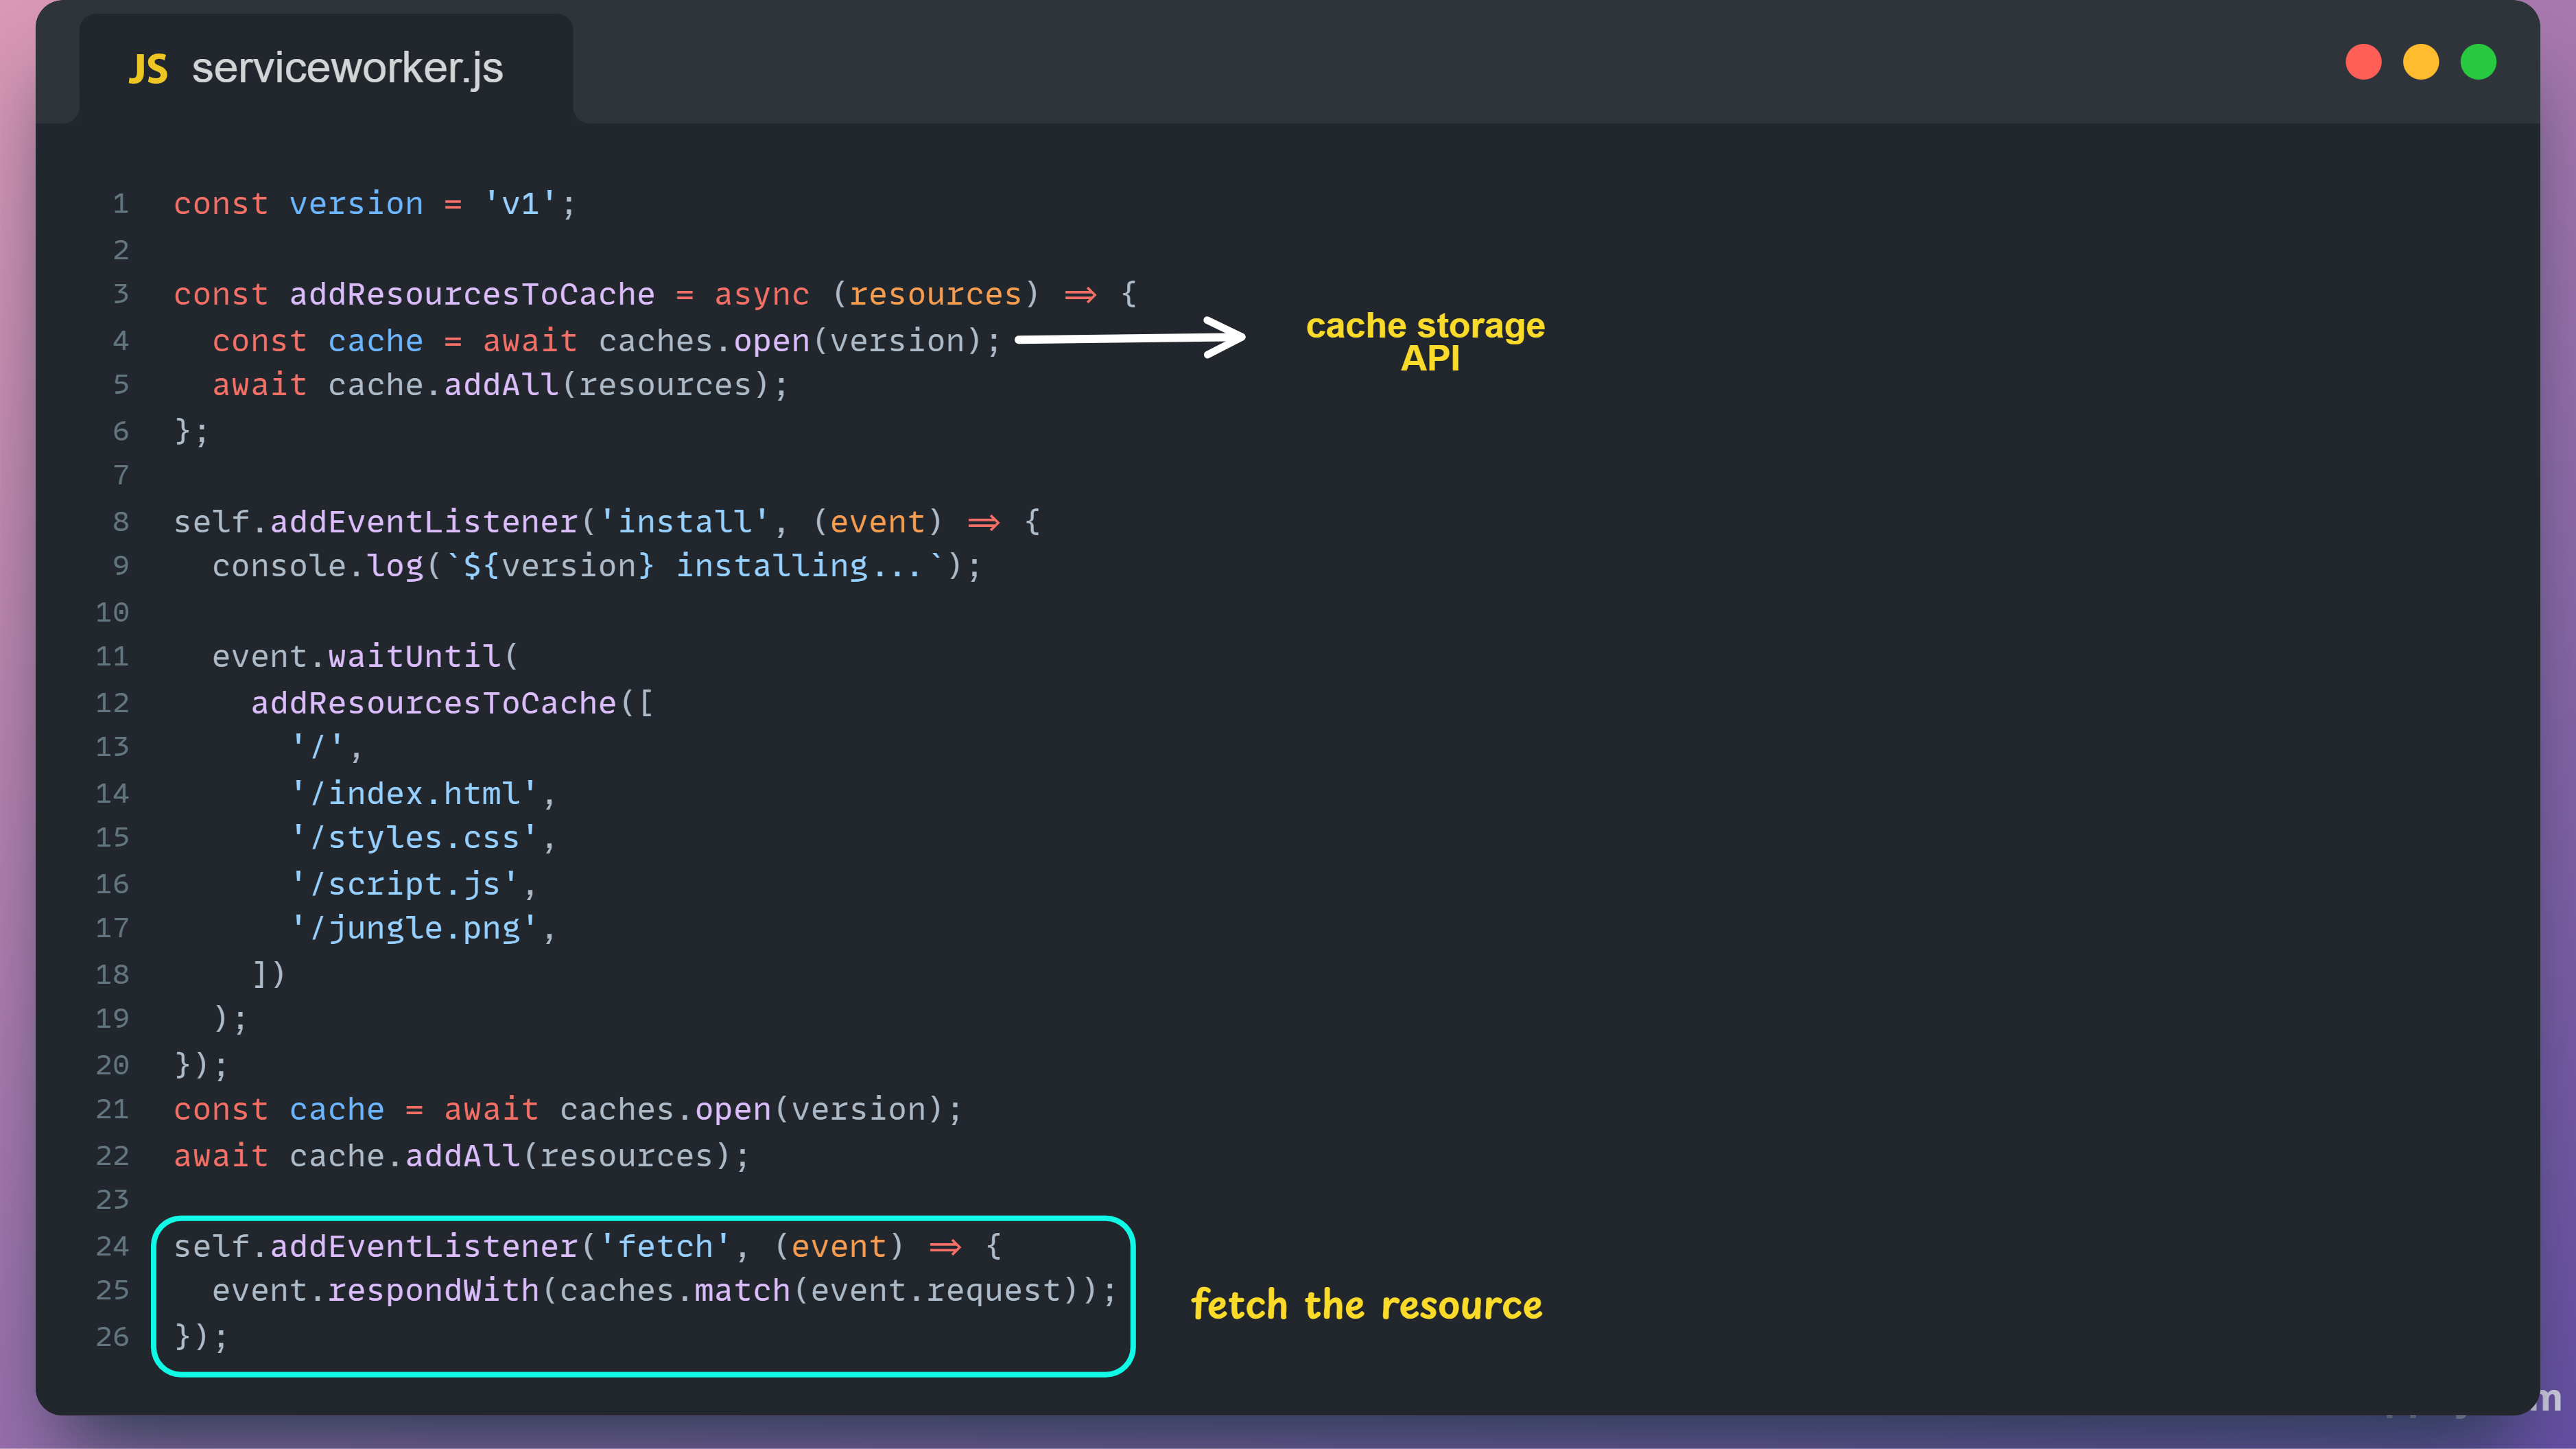Click addResourcesToCache call on line 12
The width and height of the screenshot is (2576, 1449).
tap(433, 703)
